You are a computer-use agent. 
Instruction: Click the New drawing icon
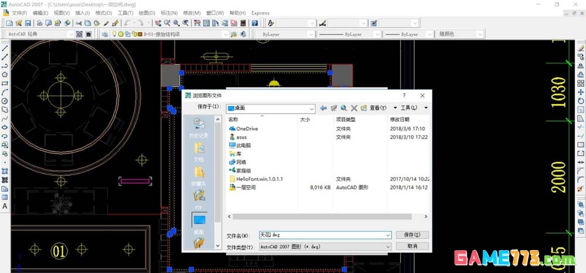point(11,23)
